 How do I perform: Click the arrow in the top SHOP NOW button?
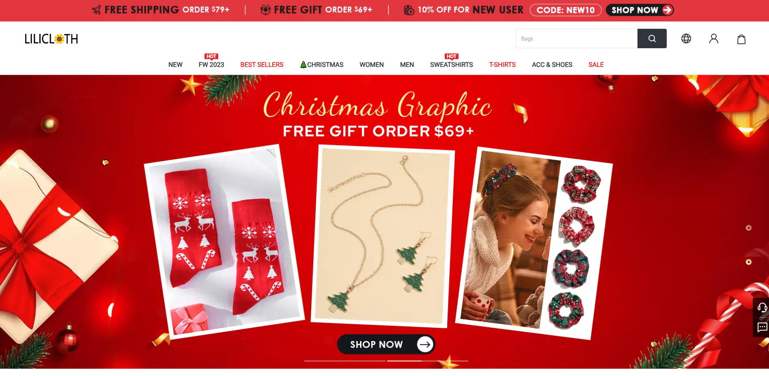[x=667, y=10]
